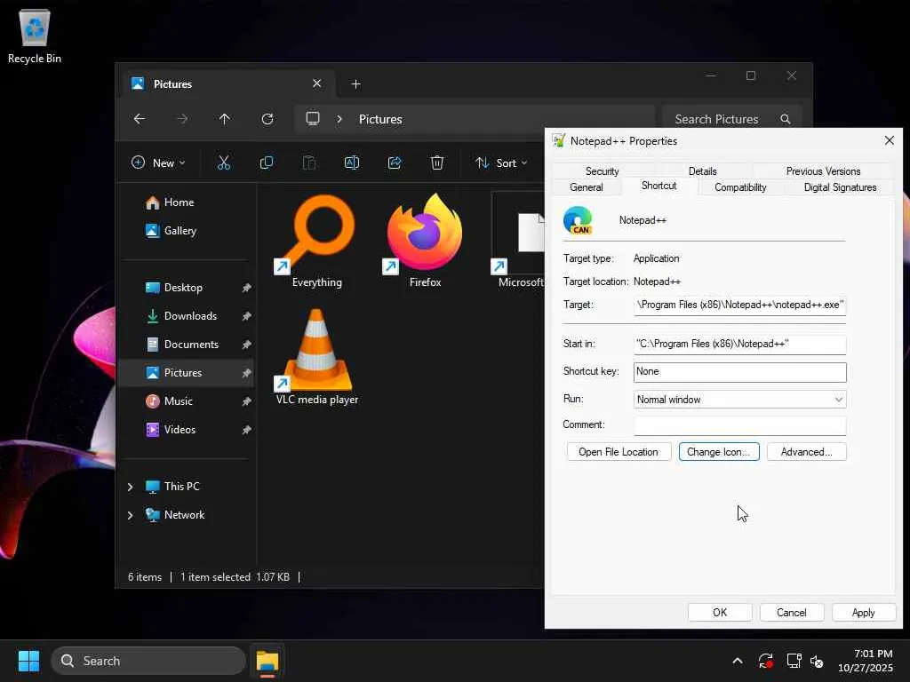Screen dimensions: 910x682
Task: Click the Share icon in Explorer toolbar
Action: pyautogui.click(x=395, y=163)
